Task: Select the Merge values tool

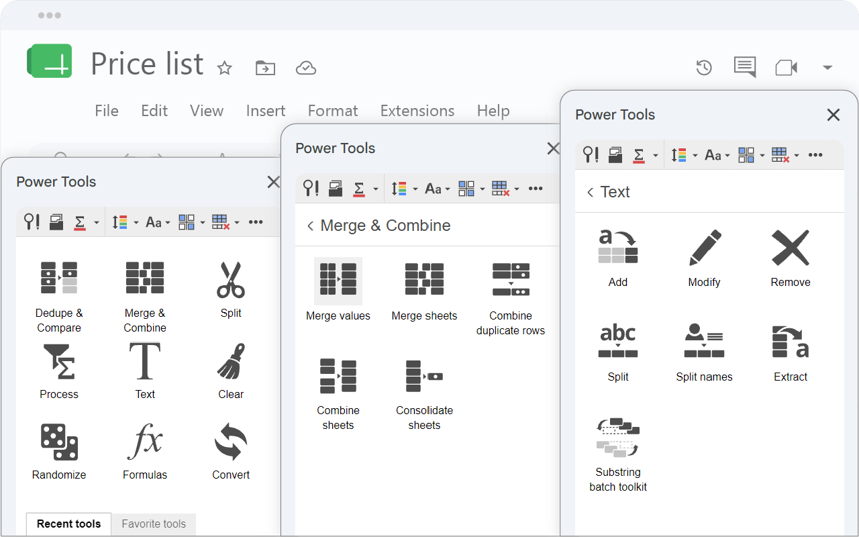Action: (338, 290)
